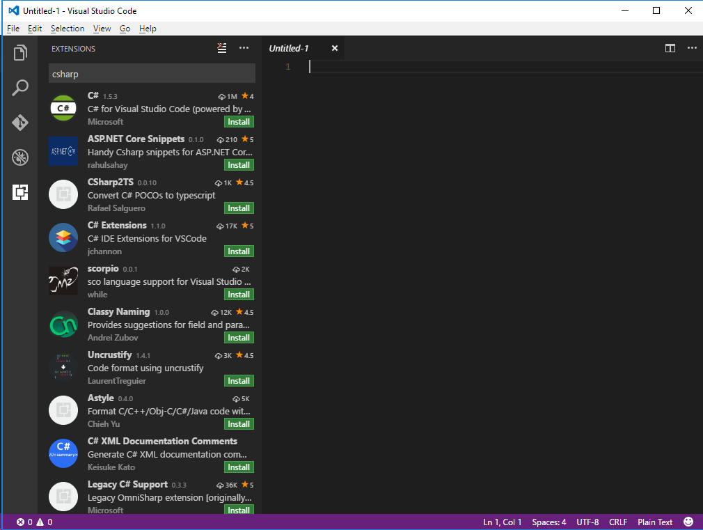Open the Edit menu
Image resolution: width=703 pixels, height=530 pixels.
pyautogui.click(x=35, y=29)
